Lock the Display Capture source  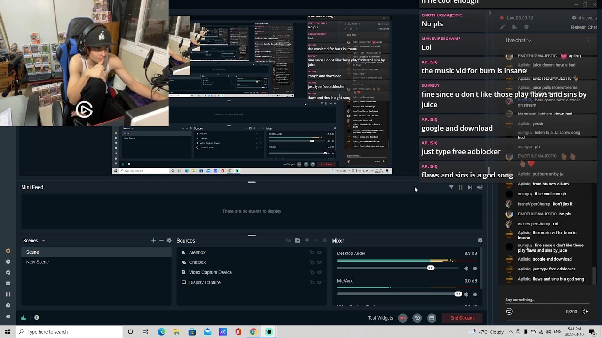point(312,283)
